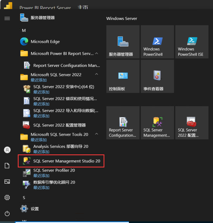Open the Windows PowerShell tile
Image resolution: width=213 pixels, height=223 pixels.
(157, 42)
